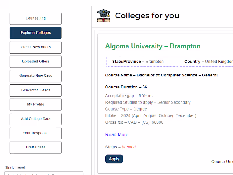The height and width of the screenshot is (175, 233).
Task: Open Uploaded Offers section
Action: [x=36, y=62]
